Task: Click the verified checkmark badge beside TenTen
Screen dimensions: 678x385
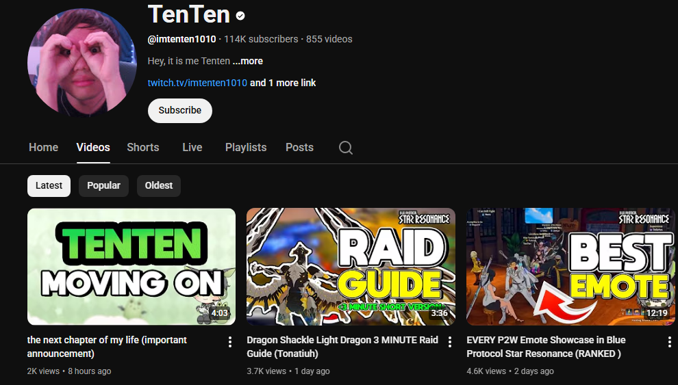Action: point(240,16)
